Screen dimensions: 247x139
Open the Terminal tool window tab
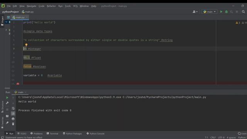52,134
